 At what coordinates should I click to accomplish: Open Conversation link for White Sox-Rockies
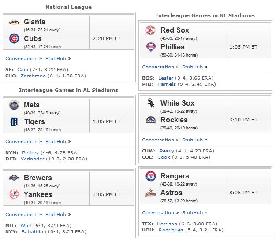(x=158, y=140)
